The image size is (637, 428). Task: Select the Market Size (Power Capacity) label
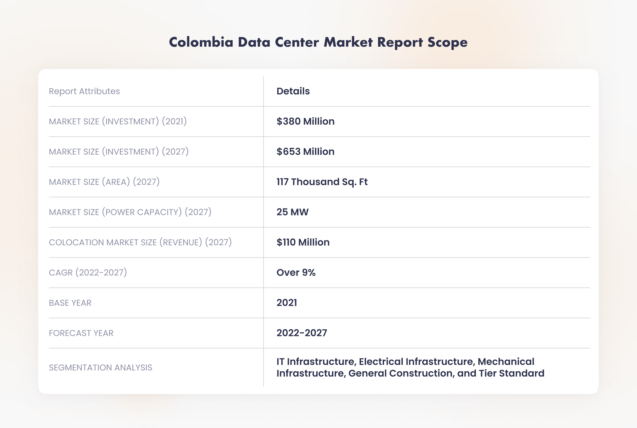(x=130, y=212)
